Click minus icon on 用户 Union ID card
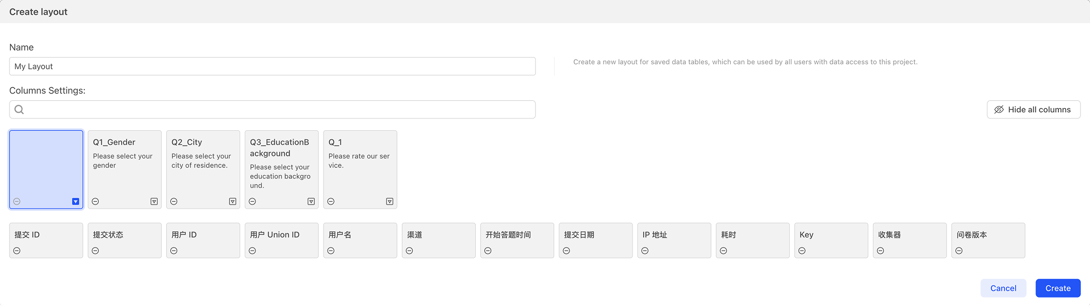Screen dimensions: 1090x306 (x=253, y=251)
